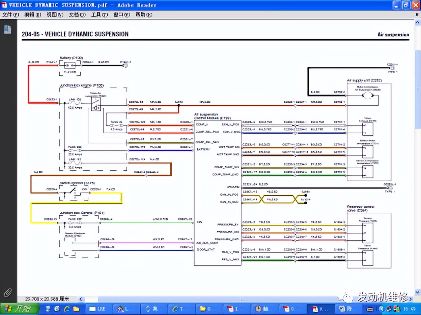Screen dimensions: 421x315
Task: Open the Pages panel icon in sidebar
Action: (x=7, y=29)
